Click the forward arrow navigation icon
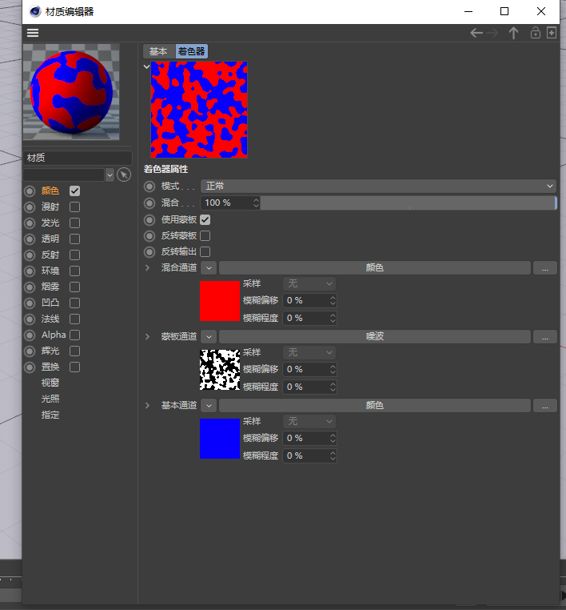 point(493,33)
